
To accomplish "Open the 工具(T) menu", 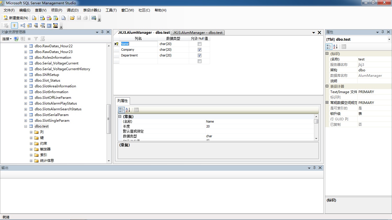I will point(111,10).
